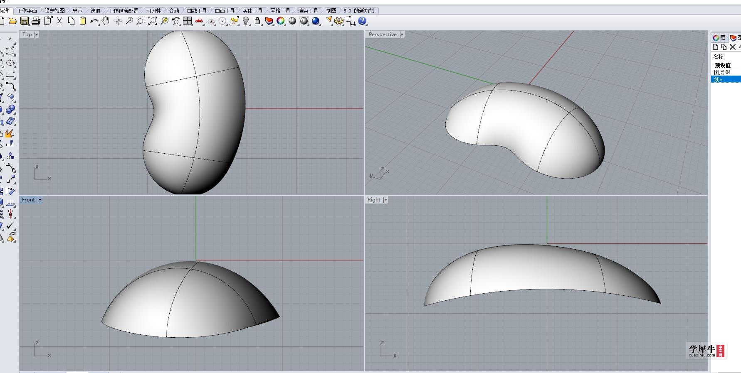
Task: Select the Rotate View tool
Action: [x=118, y=21]
